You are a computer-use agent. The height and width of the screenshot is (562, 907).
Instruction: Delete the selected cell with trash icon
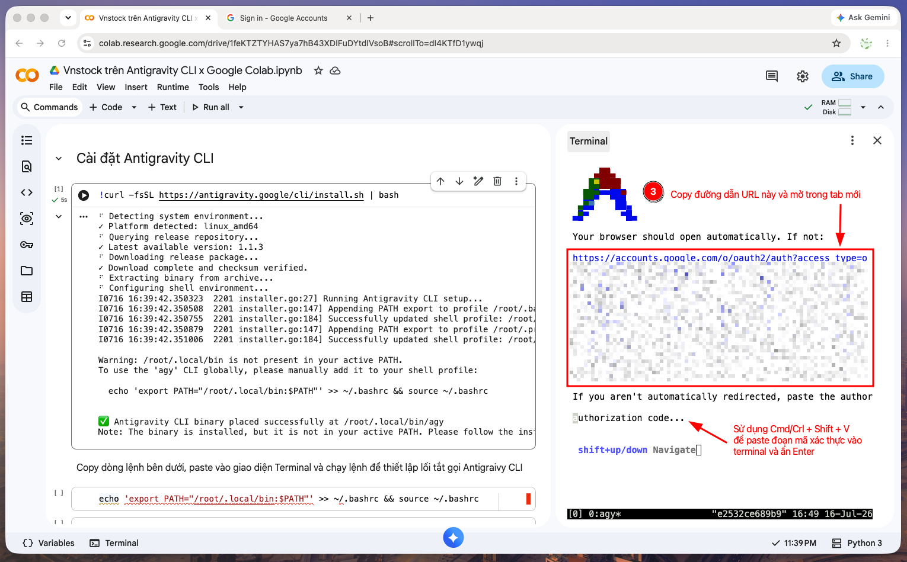(497, 181)
